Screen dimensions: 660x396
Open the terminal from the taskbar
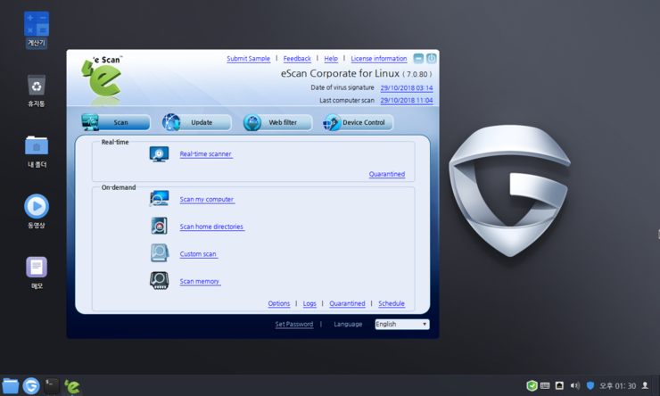point(52,386)
